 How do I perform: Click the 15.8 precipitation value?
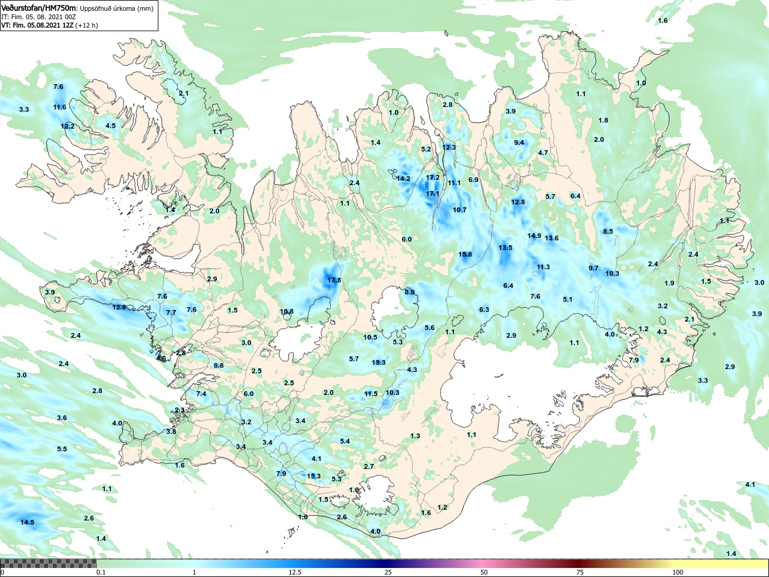[465, 254]
